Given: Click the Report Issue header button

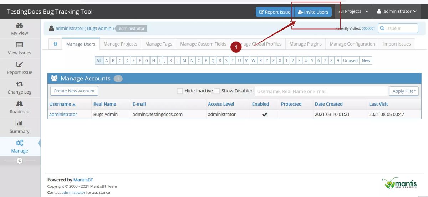Looking at the screenshot, I should click(275, 12).
